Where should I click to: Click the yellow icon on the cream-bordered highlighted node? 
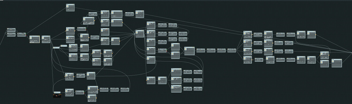coord(31,38)
